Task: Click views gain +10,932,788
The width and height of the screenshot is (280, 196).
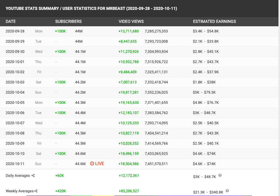Action: coord(129,62)
